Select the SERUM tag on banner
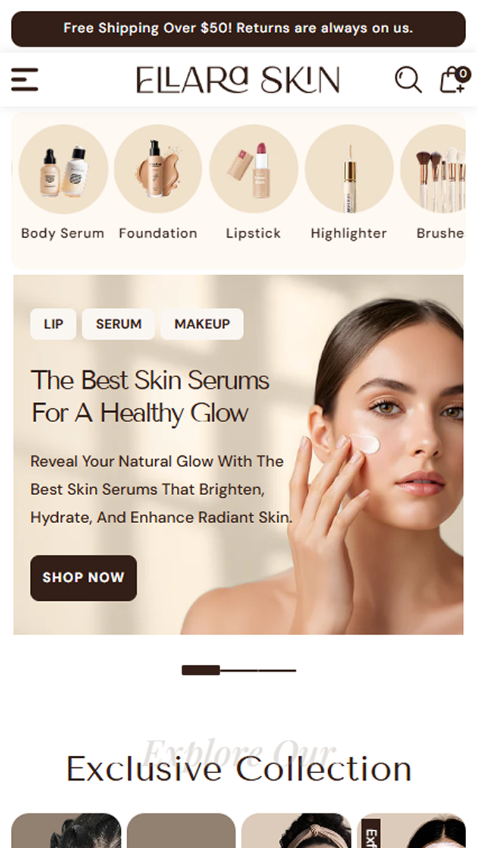Viewport: 477px width, 848px height. (x=118, y=324)
